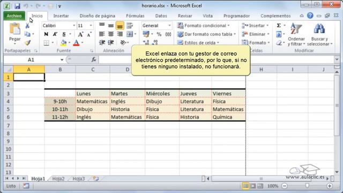The height and width of the screenshot is (193, 343).
Task: Click the zoom slider handle
Action: point(307,186)
